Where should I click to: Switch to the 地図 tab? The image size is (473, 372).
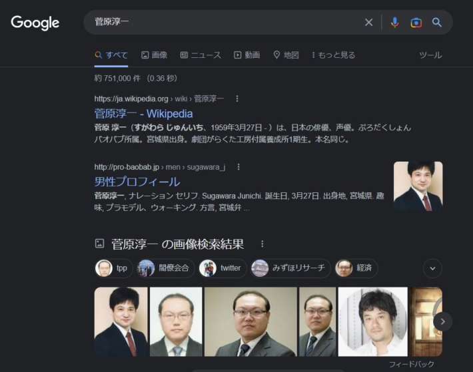pyautogui.click(x=286, y=55)
